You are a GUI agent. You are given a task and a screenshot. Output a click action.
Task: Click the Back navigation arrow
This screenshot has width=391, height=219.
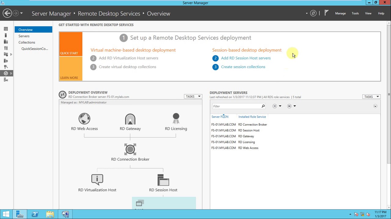click(x=7, y=13)
